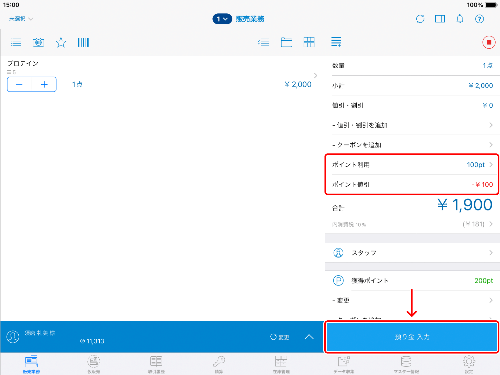The image size is (500, 375).
Task: Click the help question mark icon
Action: click(479, 19)
